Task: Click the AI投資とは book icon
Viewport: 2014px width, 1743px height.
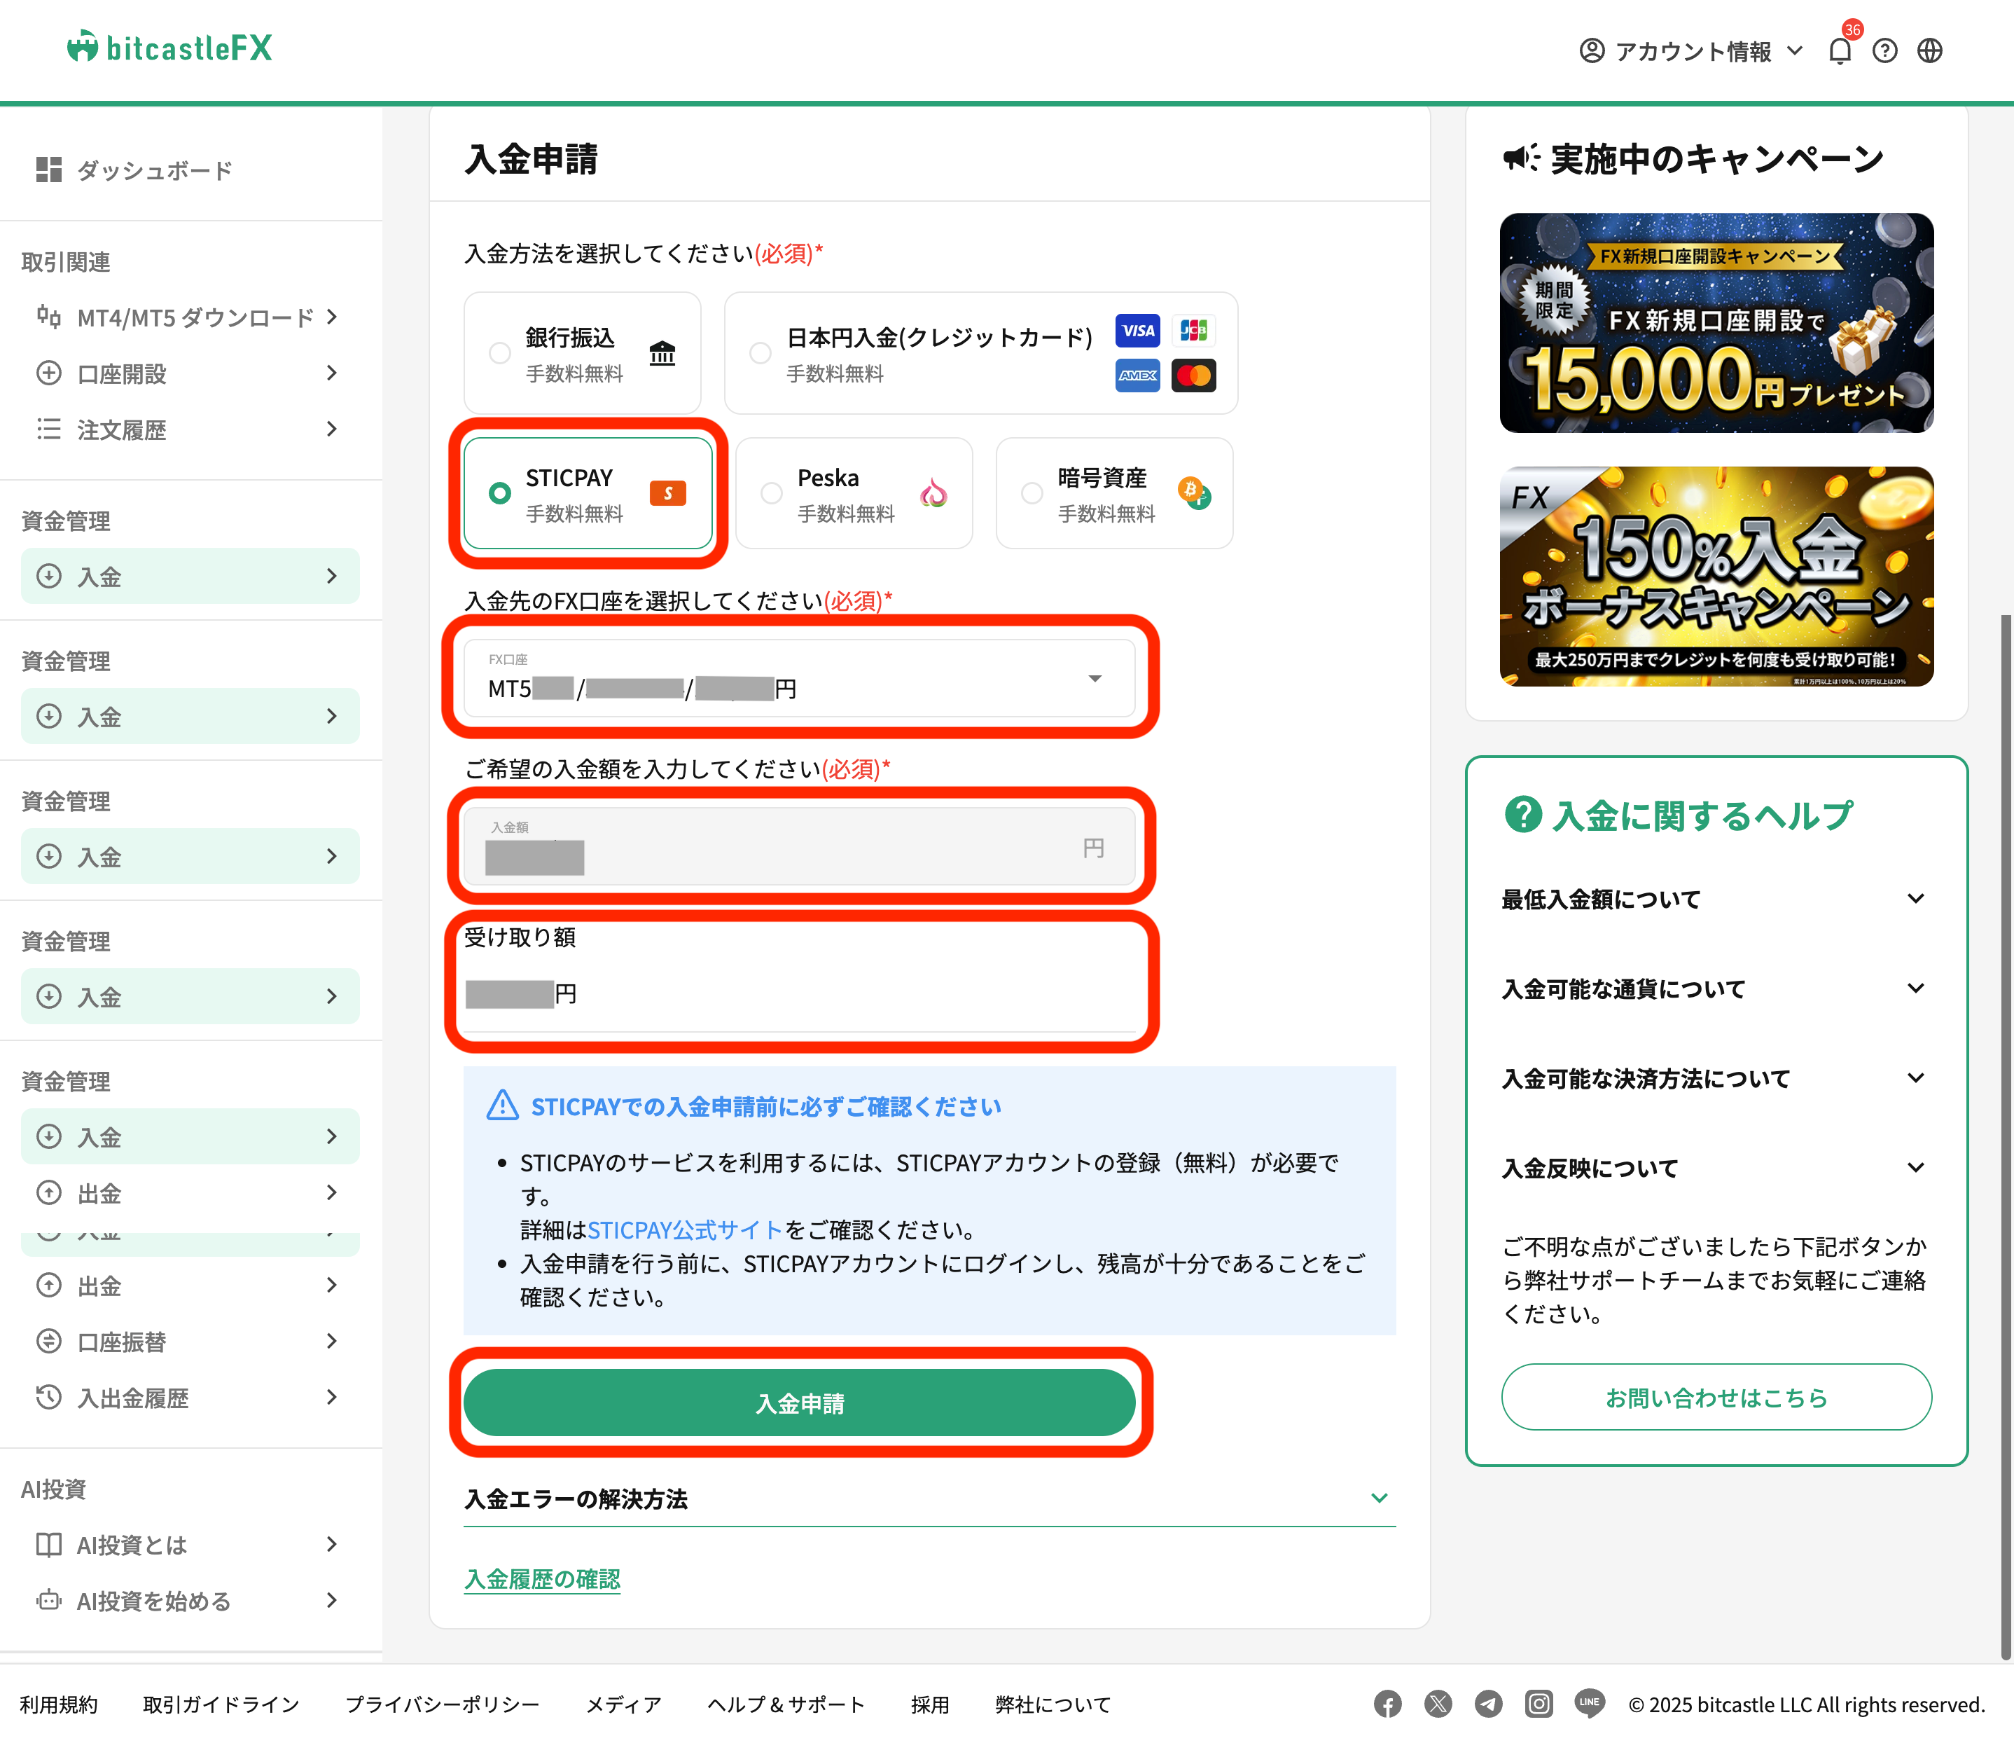Action: [48, 1545]
